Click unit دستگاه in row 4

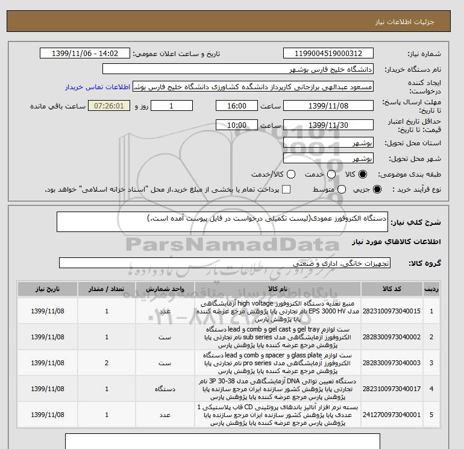pos(165,389)
